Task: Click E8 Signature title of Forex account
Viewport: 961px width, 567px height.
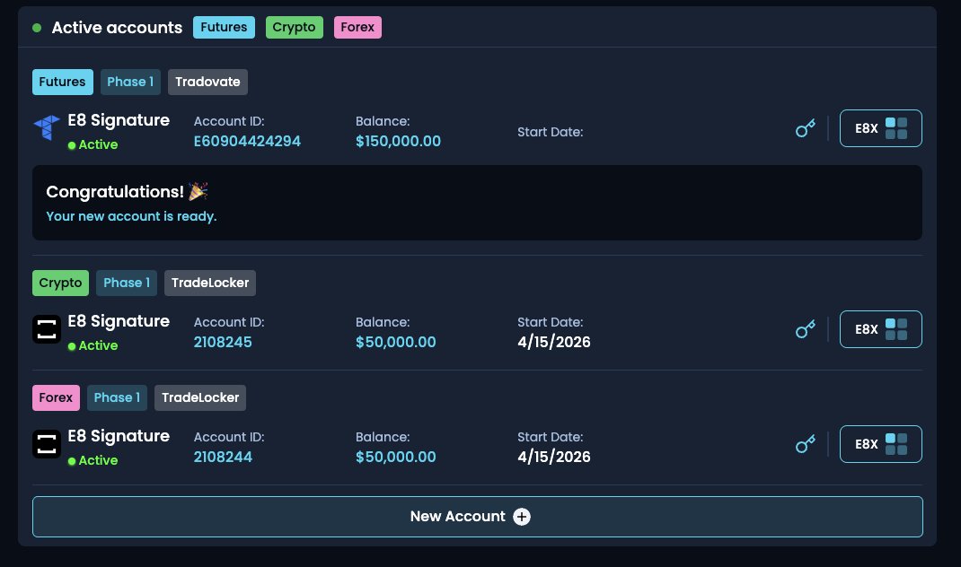Action: pyautogui.click(x=119, y=436)
